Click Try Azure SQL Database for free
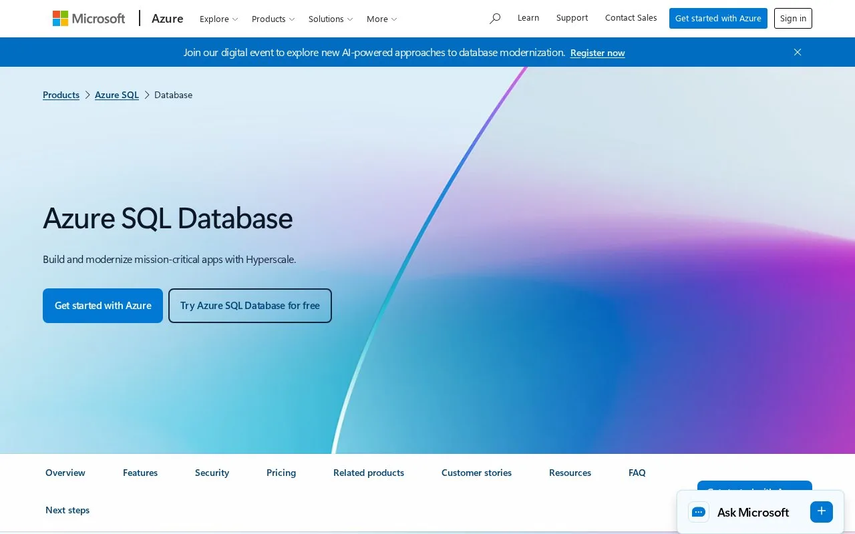Screen dimensions: 855x534 (250, 306)
